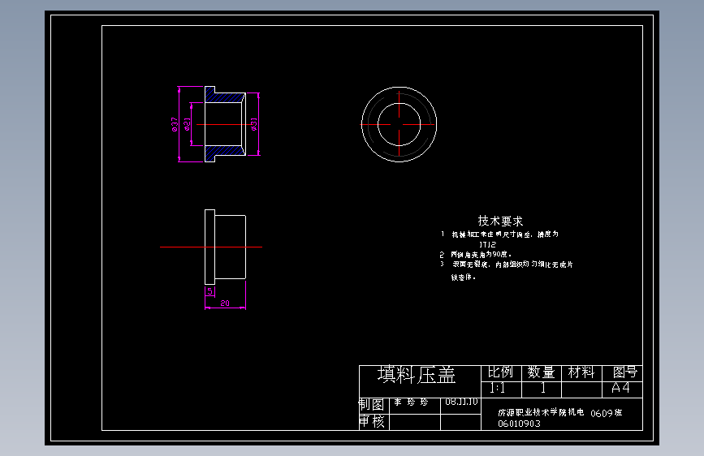Click the 填料压盖 title block name
Image resolution: width=704 pixels, height=456 pixels.
pos(417,375)
